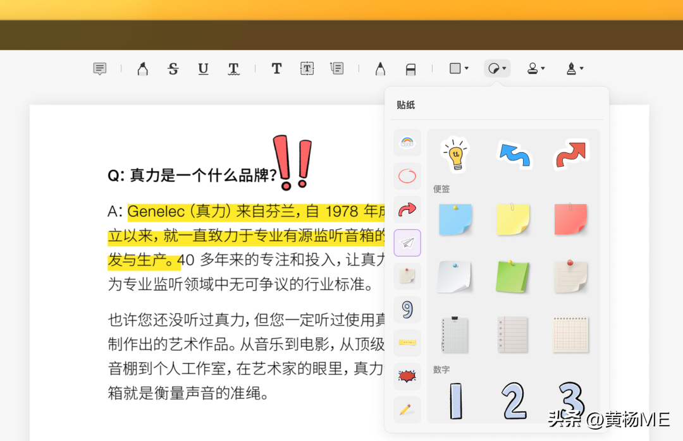683x441 pixels.
Task: Apply strikethrough annotation tool
Action: 173,68
